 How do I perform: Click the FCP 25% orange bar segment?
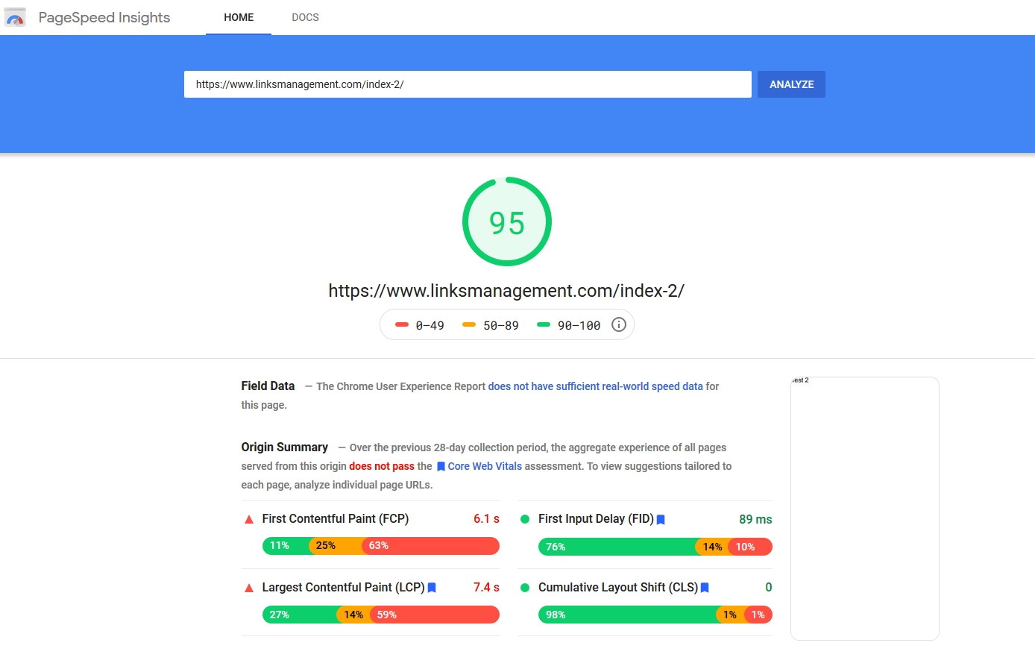coord(336,546)
